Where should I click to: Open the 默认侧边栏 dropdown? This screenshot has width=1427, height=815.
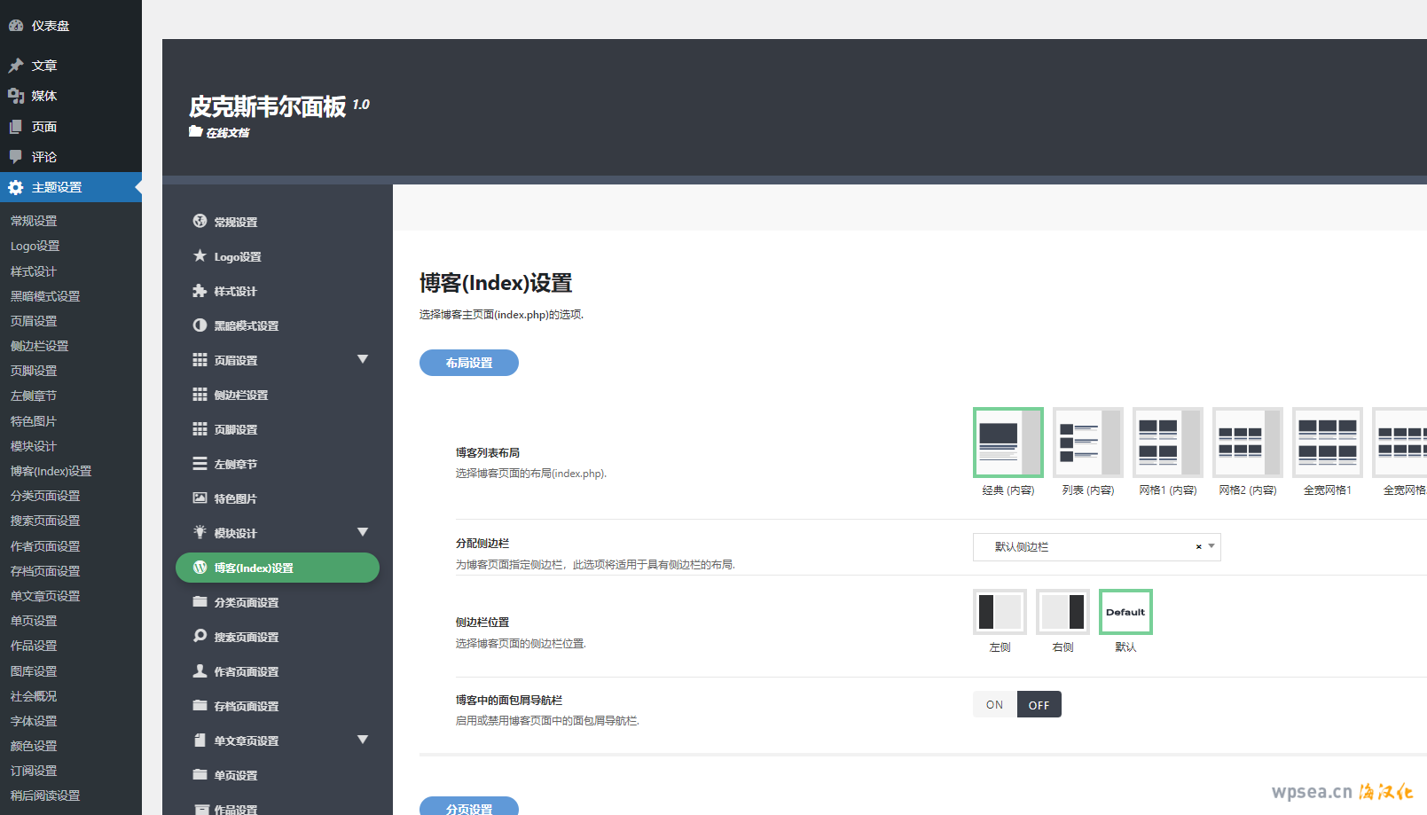pyautogui.click(x=1095, y=547)
